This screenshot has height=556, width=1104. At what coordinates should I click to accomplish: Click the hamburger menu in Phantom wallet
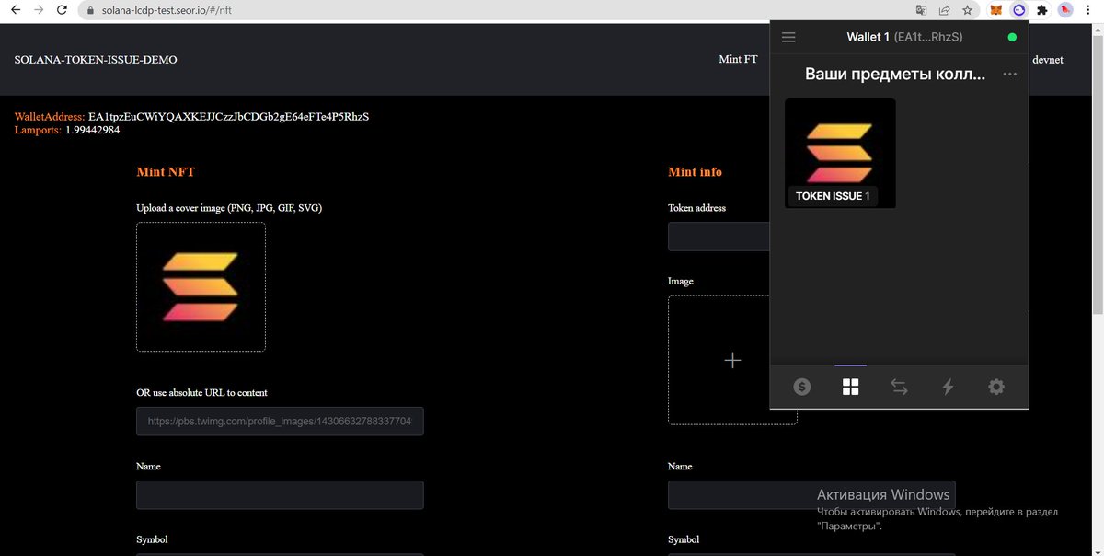tap(788, 37)
